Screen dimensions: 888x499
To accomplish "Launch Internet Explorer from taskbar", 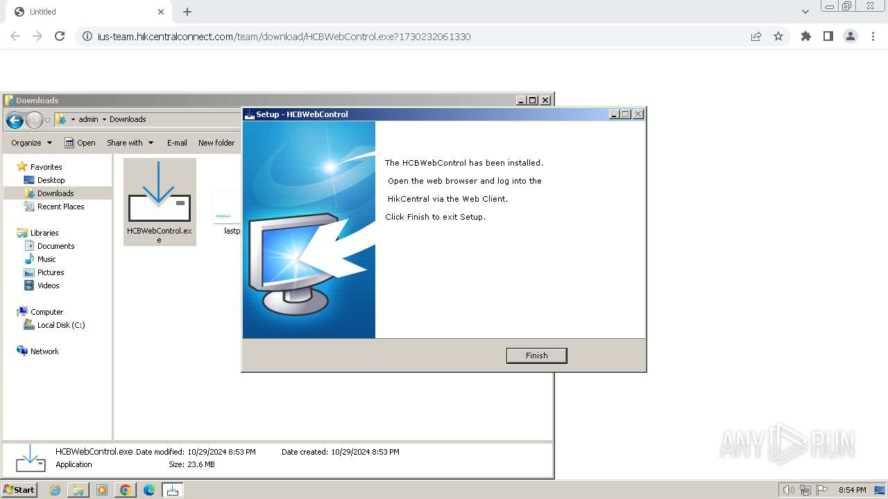I will pos(55,490).
